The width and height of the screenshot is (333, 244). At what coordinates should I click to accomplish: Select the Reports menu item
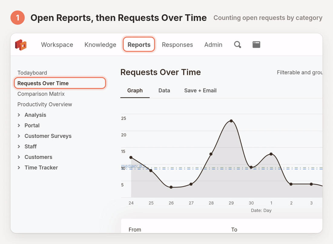click(139, 45)
